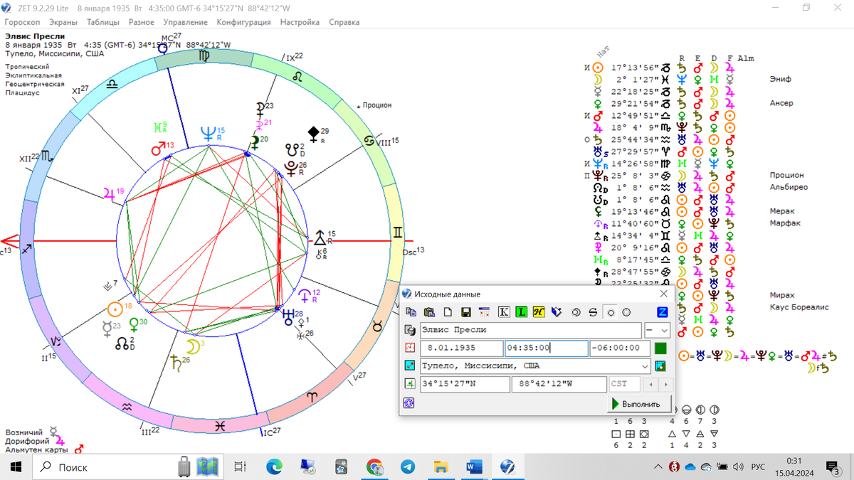Click the database icon beside the name field
The width and height of the screenshot is (854, 480).
click(410, 331)
